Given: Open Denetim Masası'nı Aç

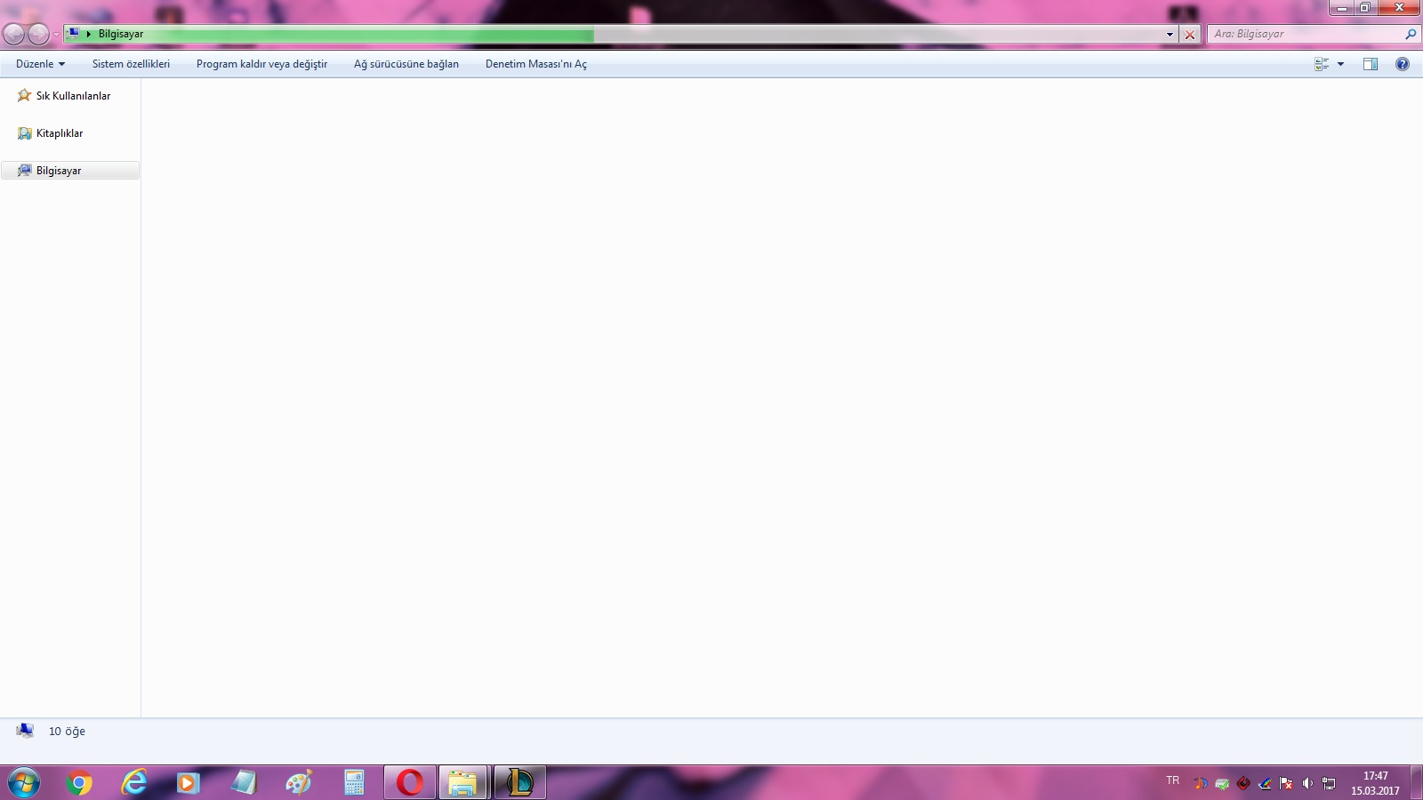Looking at the screenshot, I should coord(535,64).
